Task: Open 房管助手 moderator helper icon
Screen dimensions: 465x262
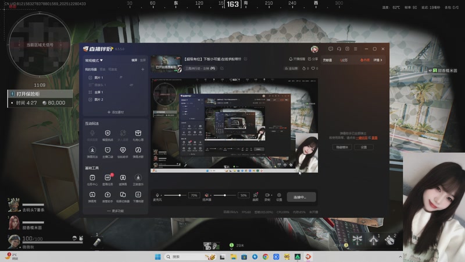Action: 108,194
